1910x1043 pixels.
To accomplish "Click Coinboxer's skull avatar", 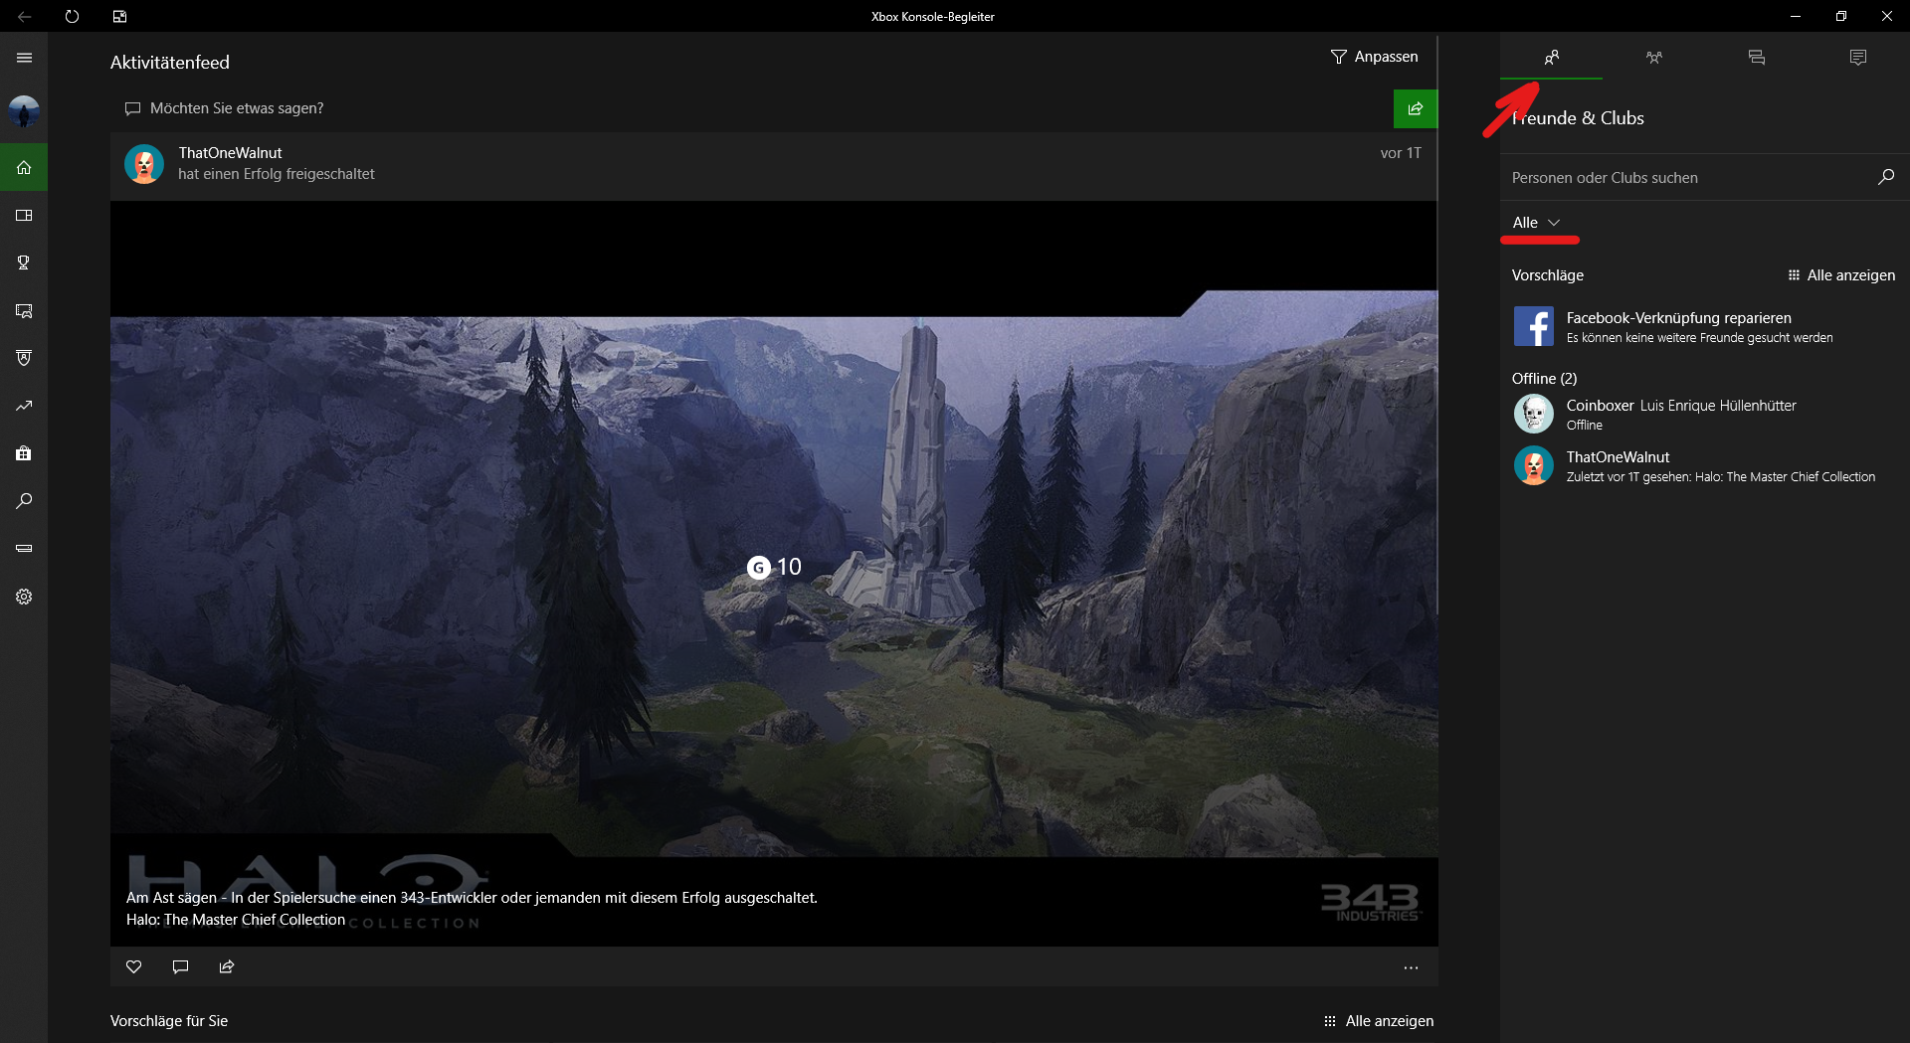I will (x=1533, y=414).
